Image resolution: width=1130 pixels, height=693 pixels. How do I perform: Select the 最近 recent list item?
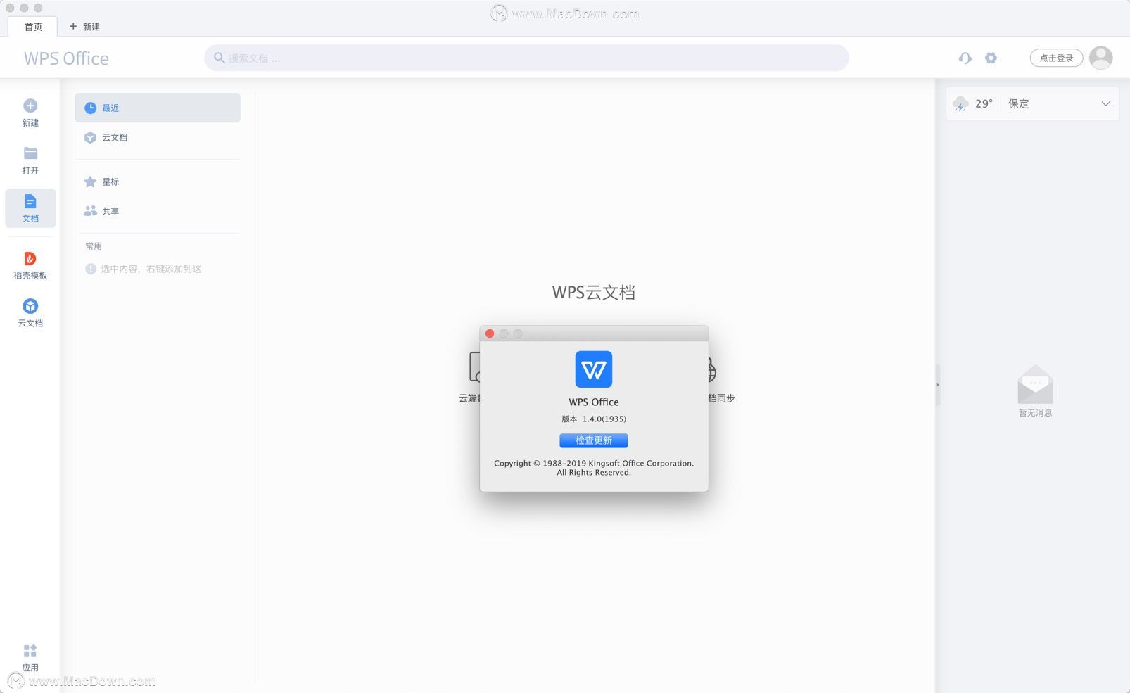pos(158,108)
